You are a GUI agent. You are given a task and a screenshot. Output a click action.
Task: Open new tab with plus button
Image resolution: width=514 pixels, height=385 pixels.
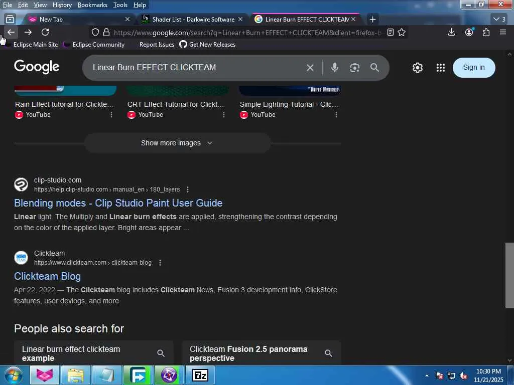pyautogui.click(x=372, y=20)
